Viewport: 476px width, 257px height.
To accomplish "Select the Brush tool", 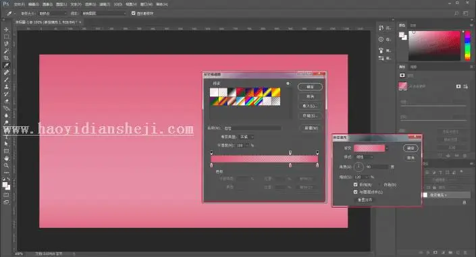I will 6,80.
